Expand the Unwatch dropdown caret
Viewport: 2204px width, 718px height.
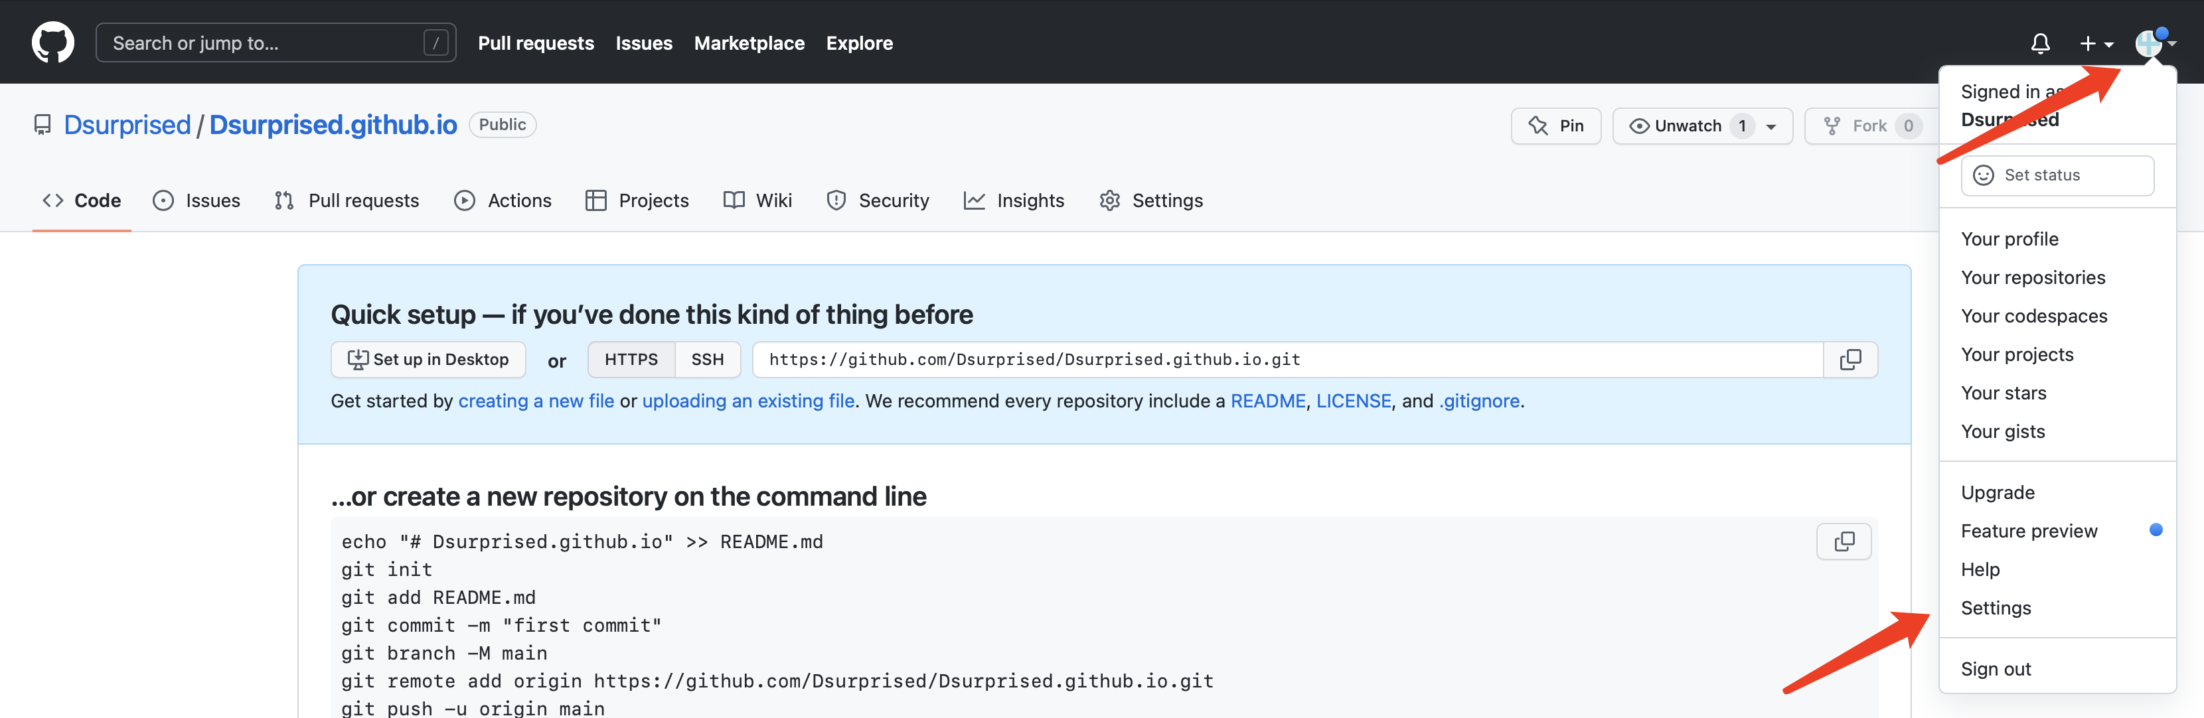[1771, 127]
